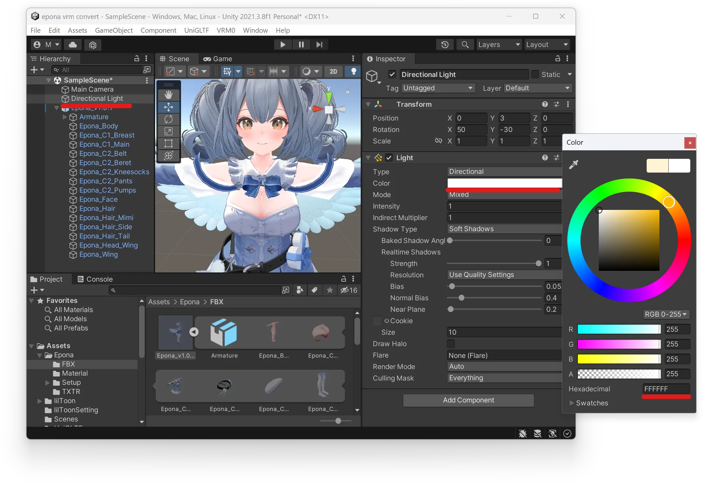Toggle 2D scene view mode
Image resolution: width=727 pixels, height=484 pixels.
coord(333,71)
